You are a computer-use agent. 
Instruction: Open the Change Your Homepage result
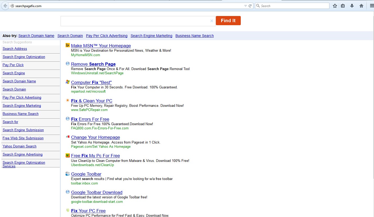(x=95, y=137)
